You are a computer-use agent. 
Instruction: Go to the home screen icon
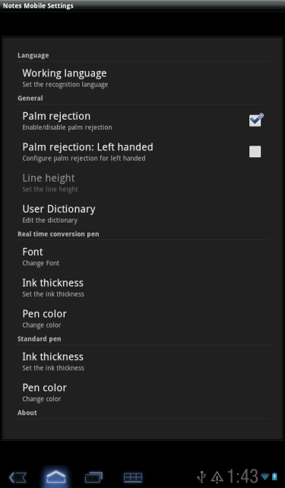tap(55, 477)
